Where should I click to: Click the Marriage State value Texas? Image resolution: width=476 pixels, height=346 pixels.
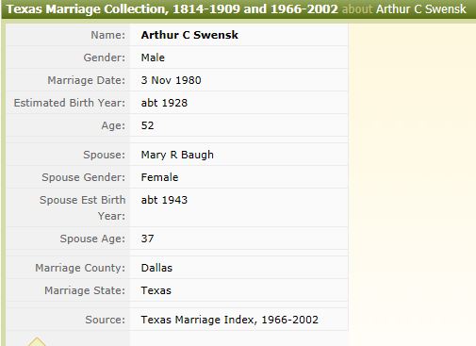[x=156, y=290]
